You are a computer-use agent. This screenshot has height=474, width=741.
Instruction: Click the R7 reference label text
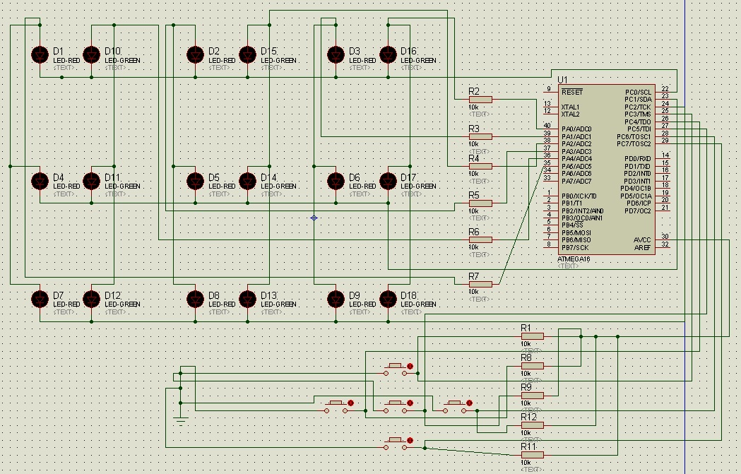(474, 276)
